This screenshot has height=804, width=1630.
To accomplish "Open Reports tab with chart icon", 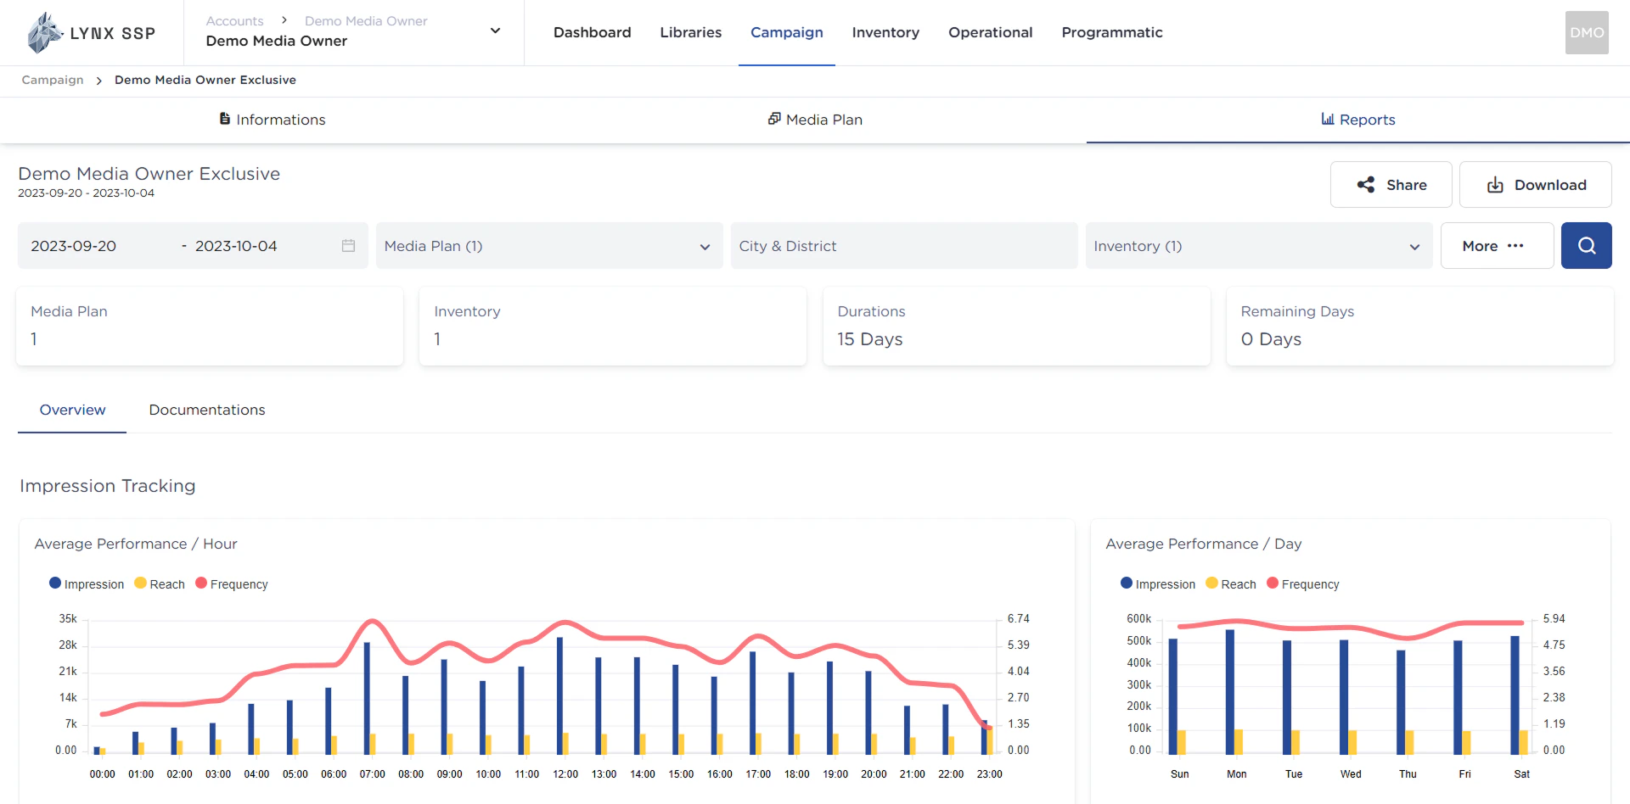I will (1357, 120).
